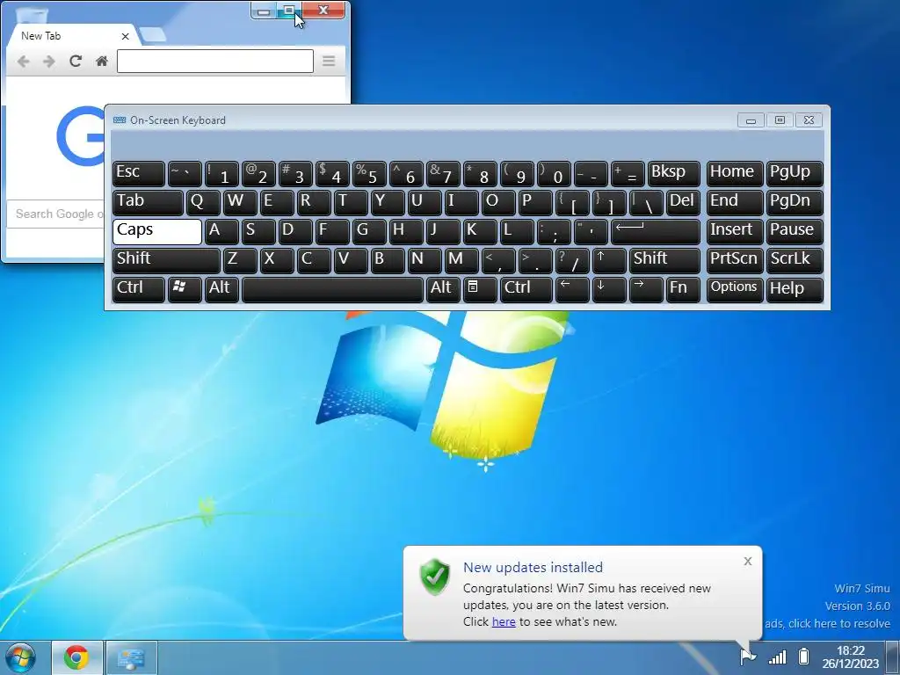Tap the Tab key
900x675 pixels.
148,203
